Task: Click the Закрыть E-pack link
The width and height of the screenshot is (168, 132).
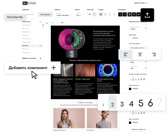Action: tap(140, 3)
